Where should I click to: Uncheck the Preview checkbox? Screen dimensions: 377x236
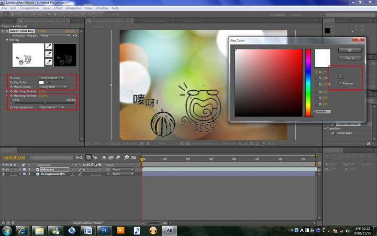point(341,83)
